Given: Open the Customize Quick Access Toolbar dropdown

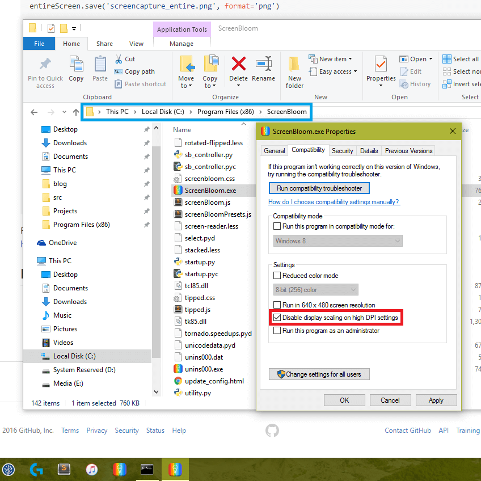Looking at the screenshot, I should coord(74,28).
